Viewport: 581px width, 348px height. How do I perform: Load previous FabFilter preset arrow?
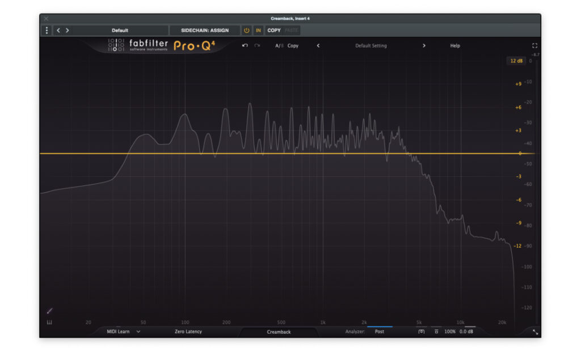[x=318, y=45]
